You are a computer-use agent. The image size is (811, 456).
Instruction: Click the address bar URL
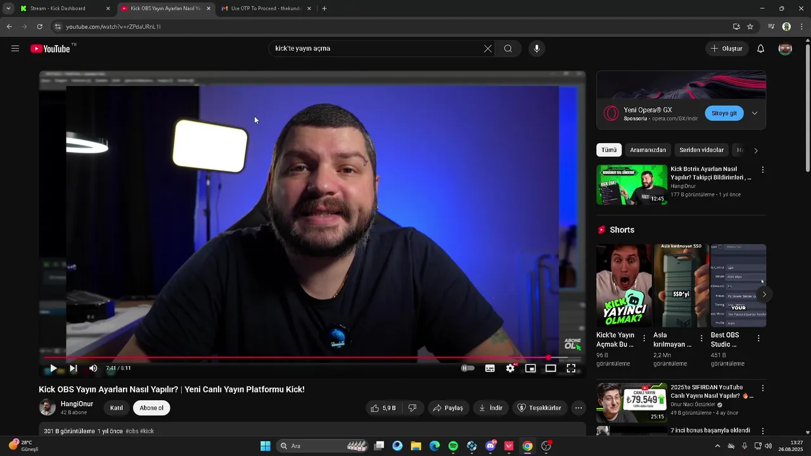113,27
